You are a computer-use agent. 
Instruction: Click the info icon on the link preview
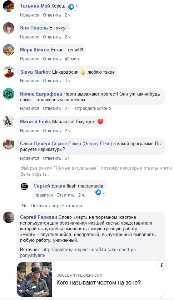point(161,265)
